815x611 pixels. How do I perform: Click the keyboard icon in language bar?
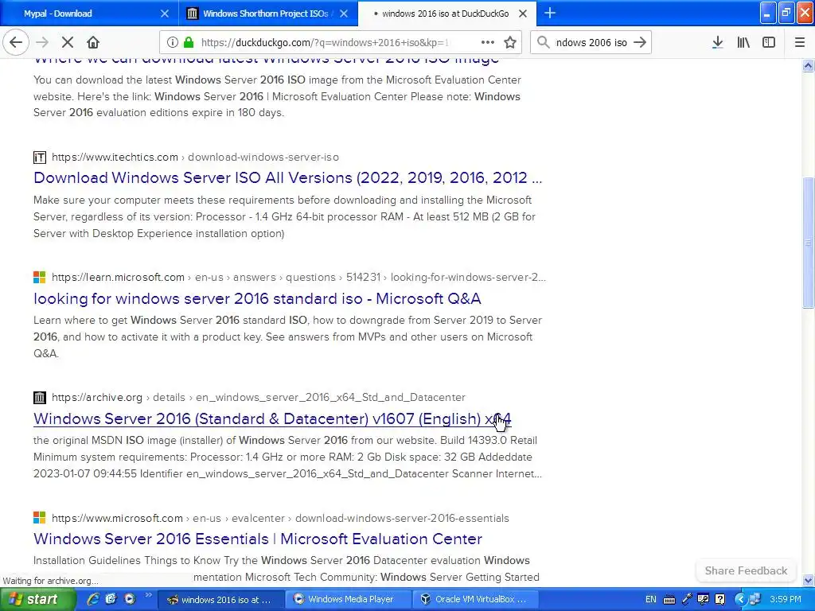(x=669, y=600)
